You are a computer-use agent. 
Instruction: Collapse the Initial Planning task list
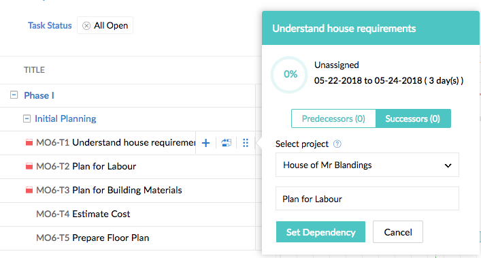tap(27, 118)
